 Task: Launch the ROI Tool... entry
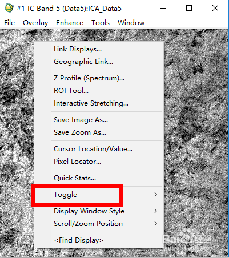99,91
